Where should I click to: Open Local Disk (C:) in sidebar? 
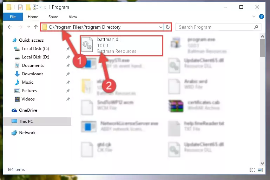[35, 49]
